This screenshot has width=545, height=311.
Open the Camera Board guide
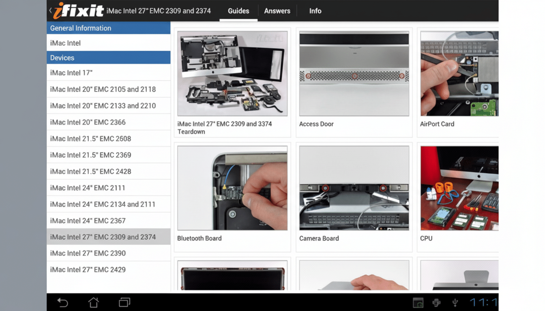pos(354,188)
